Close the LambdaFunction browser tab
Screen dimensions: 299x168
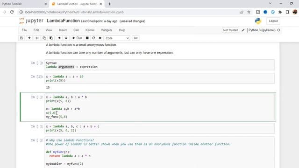[x=101, y=4]
